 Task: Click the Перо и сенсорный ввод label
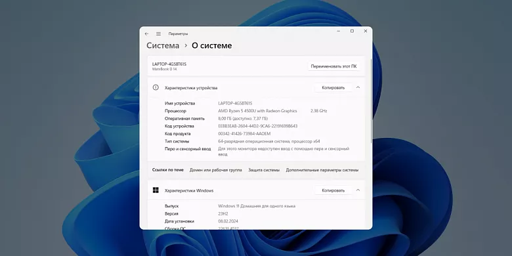[x=188, y=149]
